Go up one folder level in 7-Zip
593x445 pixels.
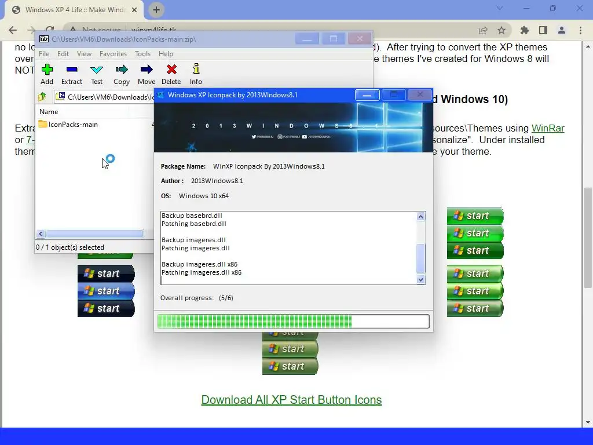42,97
